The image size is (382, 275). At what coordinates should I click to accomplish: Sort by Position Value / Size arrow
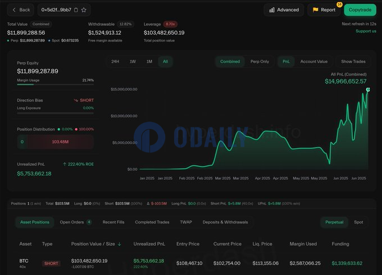coord(119,244)
